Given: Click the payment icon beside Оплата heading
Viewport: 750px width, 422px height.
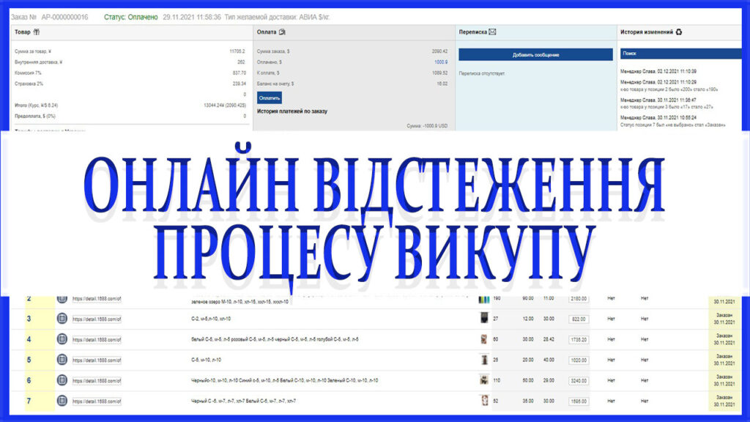Looking at the screenshot, I should tap(283, 32).
